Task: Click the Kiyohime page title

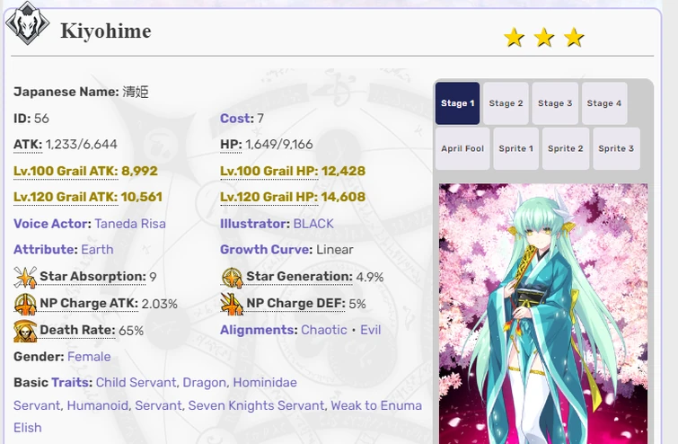Action: coord(106,31)
